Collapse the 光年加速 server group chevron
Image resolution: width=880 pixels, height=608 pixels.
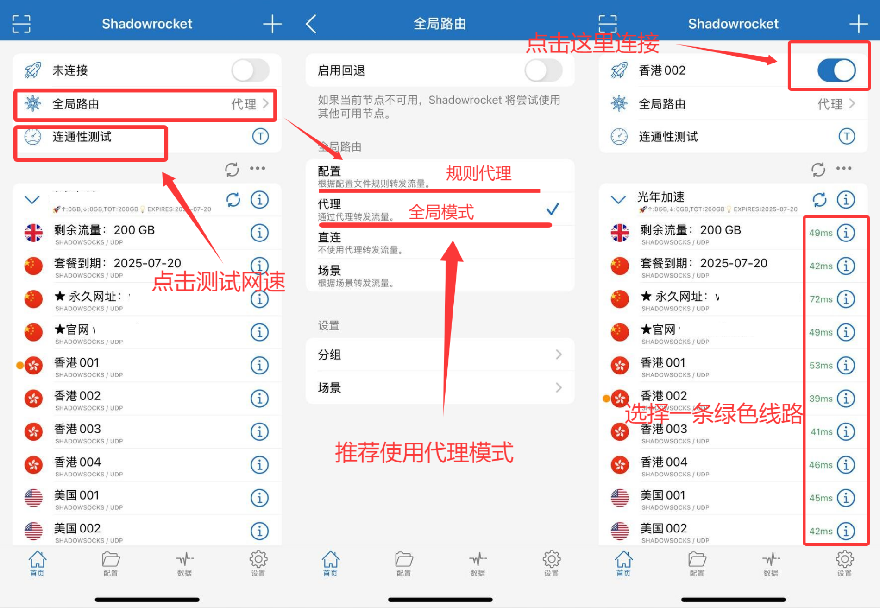click(x=618, y=200)
